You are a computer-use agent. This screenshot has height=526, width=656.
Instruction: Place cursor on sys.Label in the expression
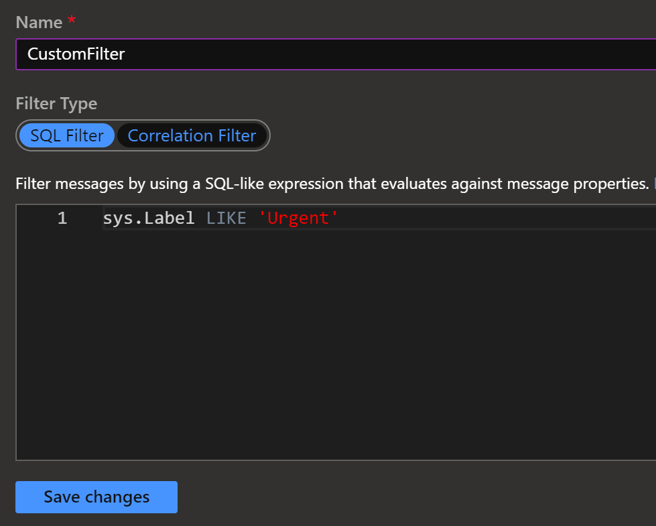click(x=149, y=218)
